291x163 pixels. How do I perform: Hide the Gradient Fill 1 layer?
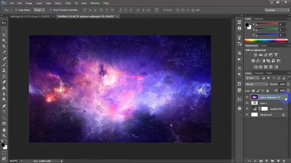click(247, 109)
